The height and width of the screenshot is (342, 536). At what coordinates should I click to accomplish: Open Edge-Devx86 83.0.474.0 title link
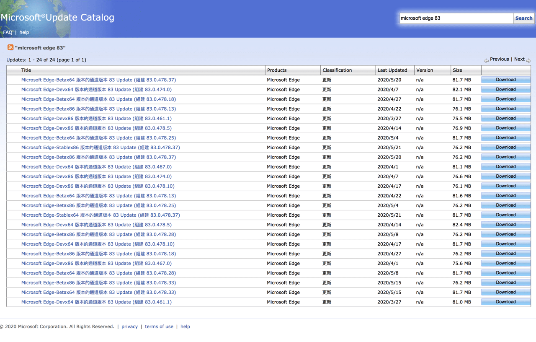(96, 176)
